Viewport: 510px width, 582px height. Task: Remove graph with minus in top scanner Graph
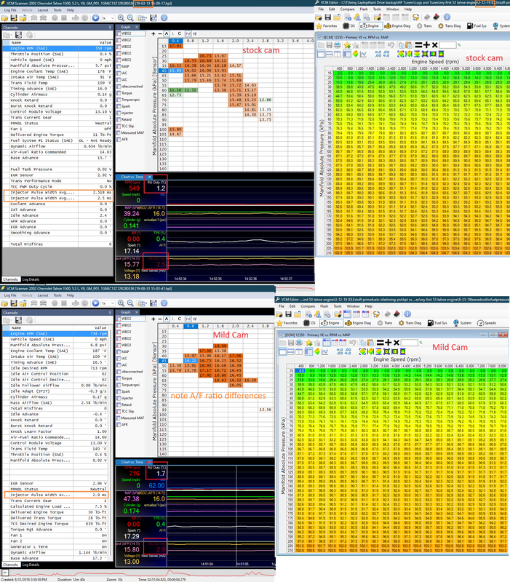coord(160,33)
